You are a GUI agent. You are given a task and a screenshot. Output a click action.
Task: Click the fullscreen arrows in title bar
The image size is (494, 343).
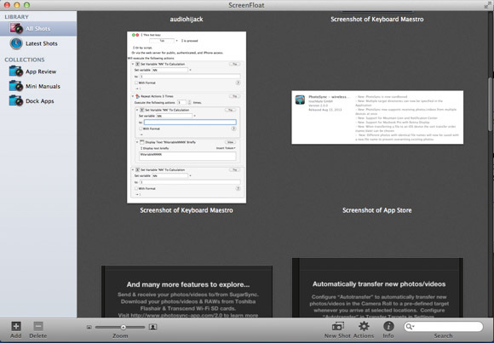pos(488,5)
